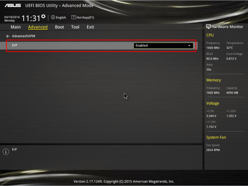
Task: Click the ErP dropdown arrow
Action: [189, 46]
